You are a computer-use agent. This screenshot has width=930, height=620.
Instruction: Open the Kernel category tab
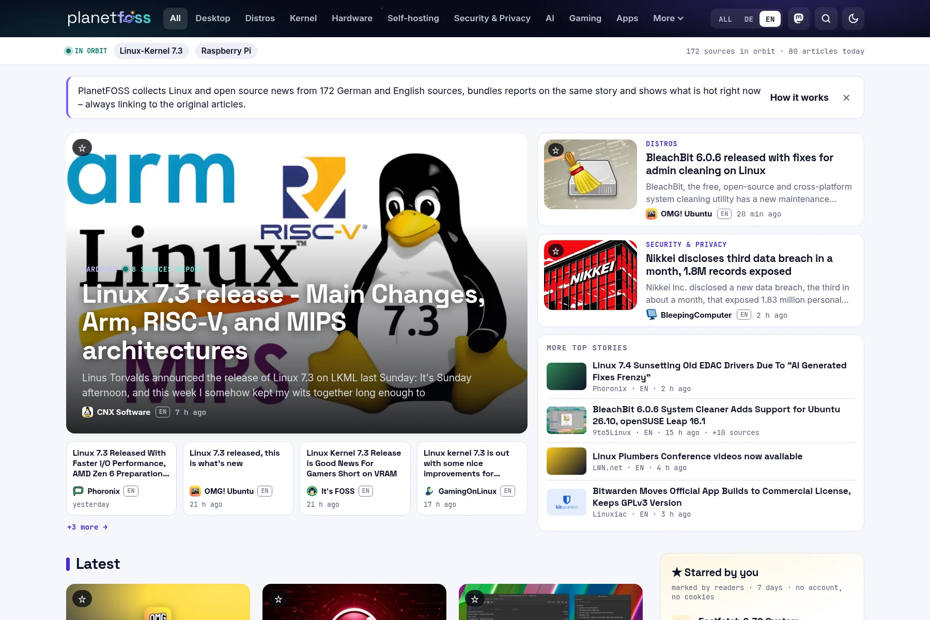pos(303,18)
